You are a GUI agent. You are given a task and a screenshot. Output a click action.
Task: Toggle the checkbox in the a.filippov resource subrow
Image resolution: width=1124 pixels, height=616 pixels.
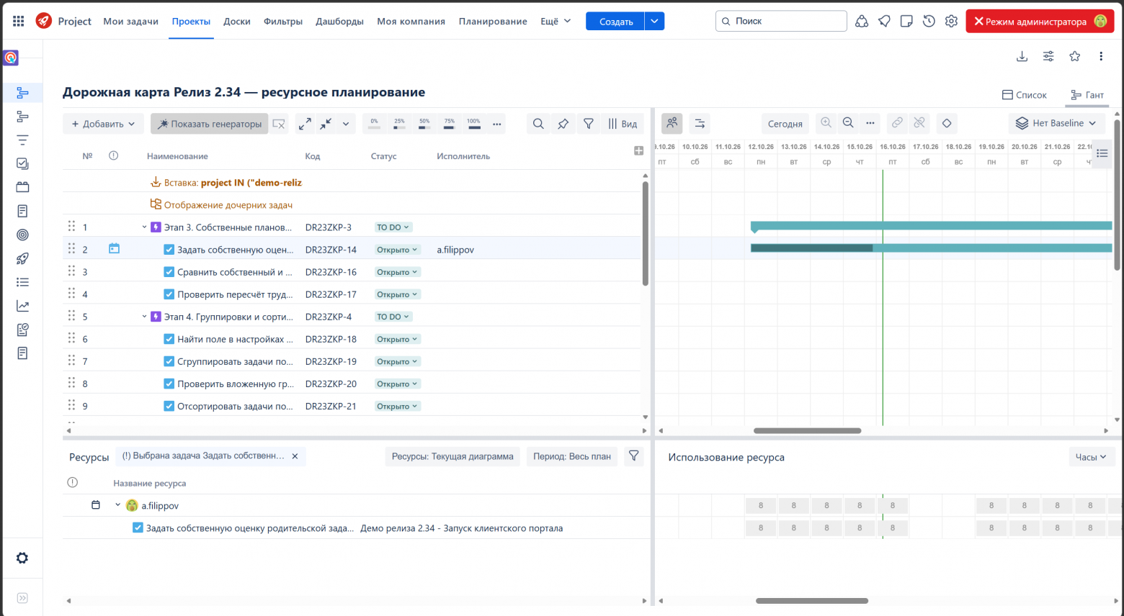138,528
